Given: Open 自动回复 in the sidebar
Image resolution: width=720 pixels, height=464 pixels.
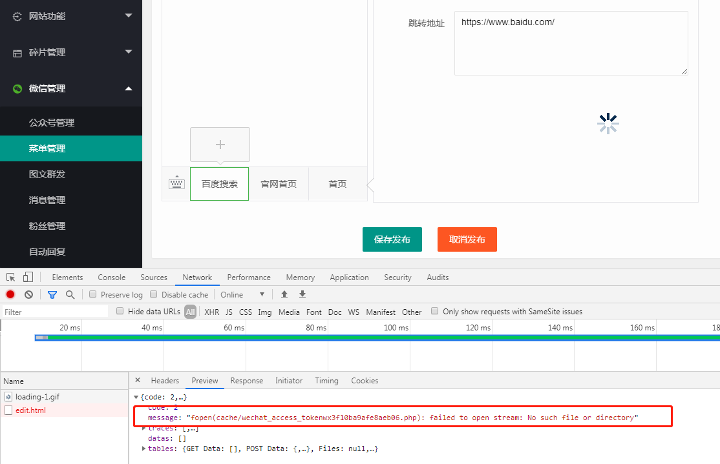Looking at the screenshot, I should 71,251.
